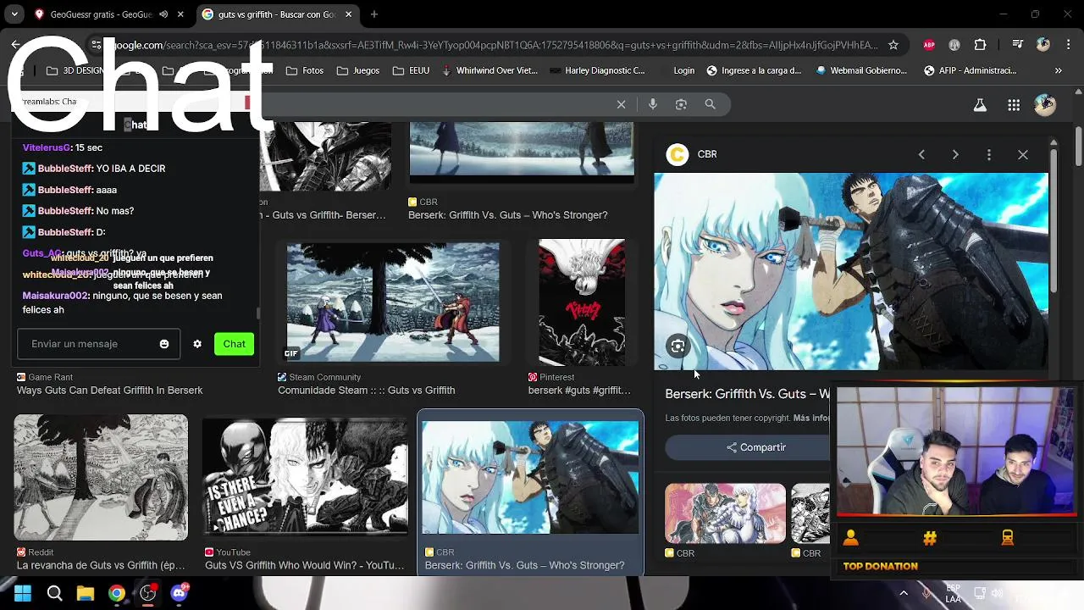Image resolution: width=1084 pixels, height=610 pixels.
Task: Open the Pinterest berserk poster thumbnail
Action: coord(582,302)
